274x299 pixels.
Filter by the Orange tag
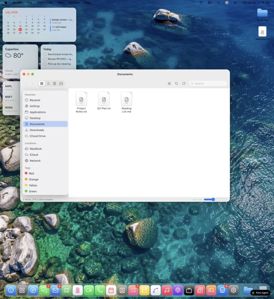[45, 179]
